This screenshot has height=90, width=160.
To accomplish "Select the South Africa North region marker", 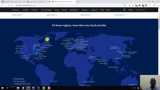I will click(84, 82).
